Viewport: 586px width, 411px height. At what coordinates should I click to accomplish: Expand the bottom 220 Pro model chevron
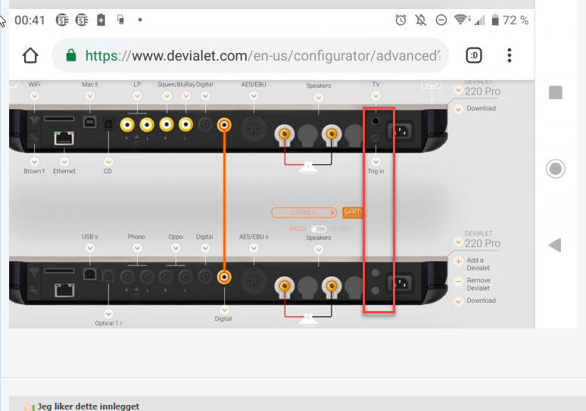click(459, 242)
